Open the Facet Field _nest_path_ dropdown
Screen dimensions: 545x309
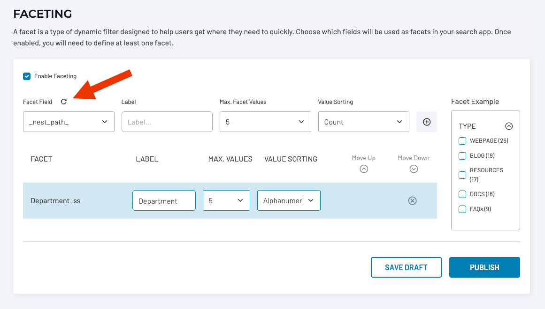pos(69,122)
